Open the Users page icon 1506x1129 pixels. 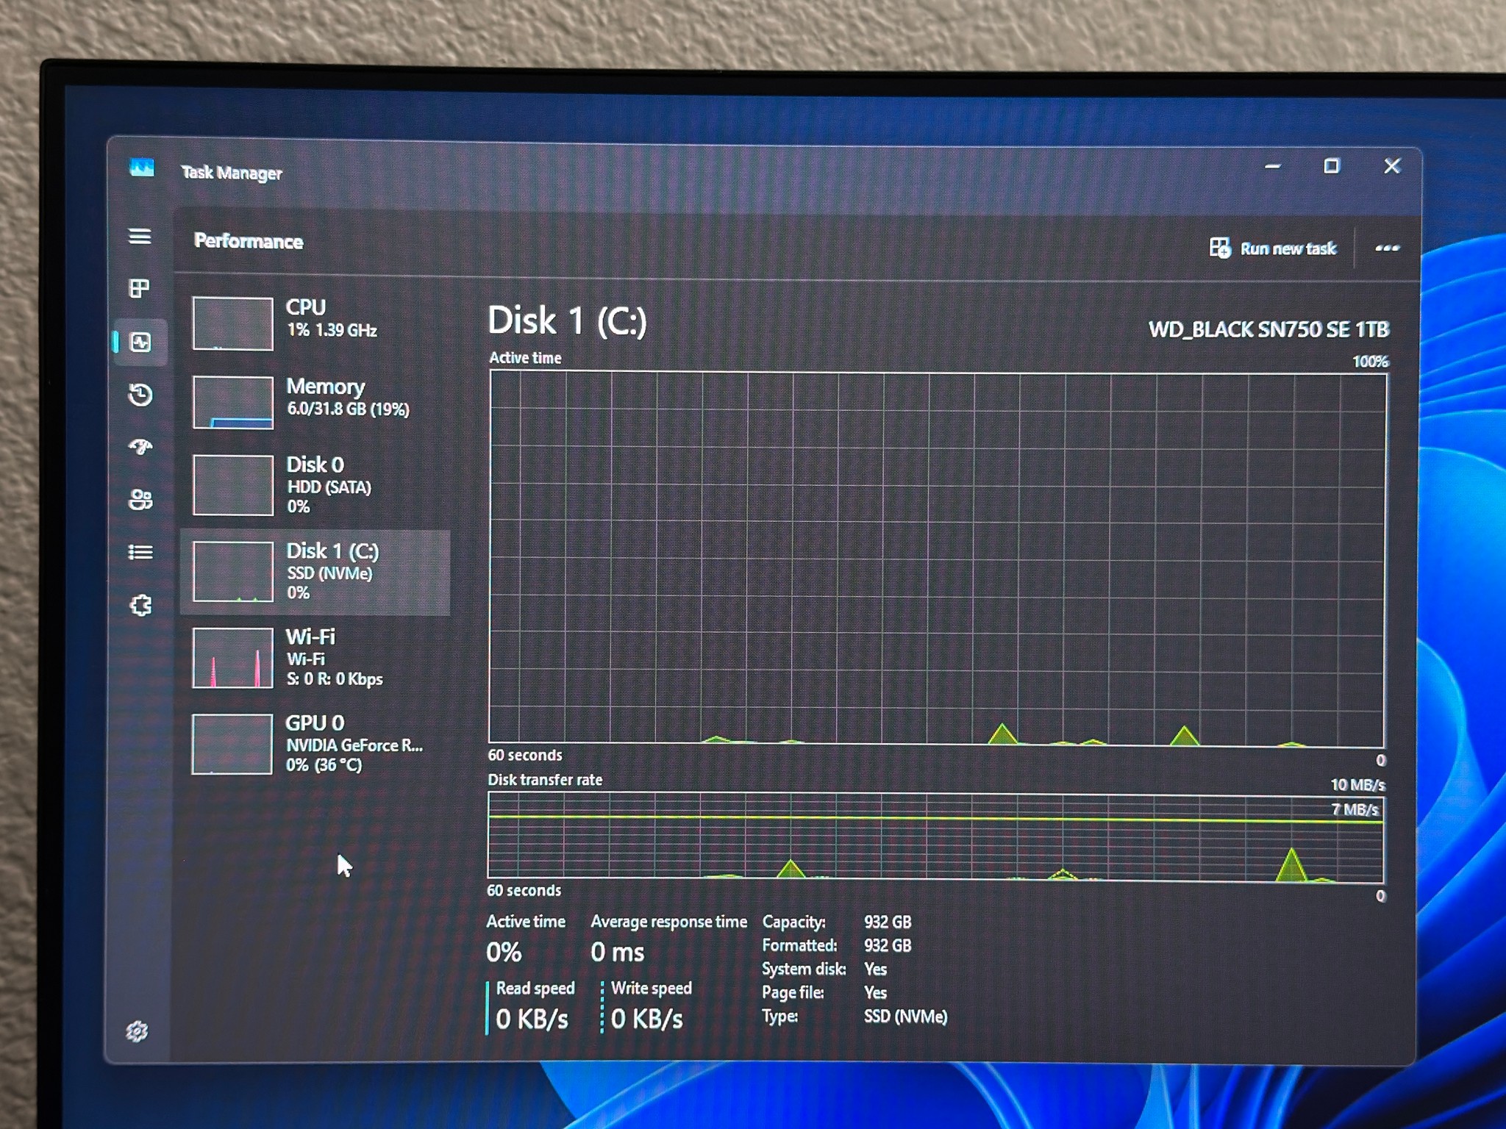(140, 500)
